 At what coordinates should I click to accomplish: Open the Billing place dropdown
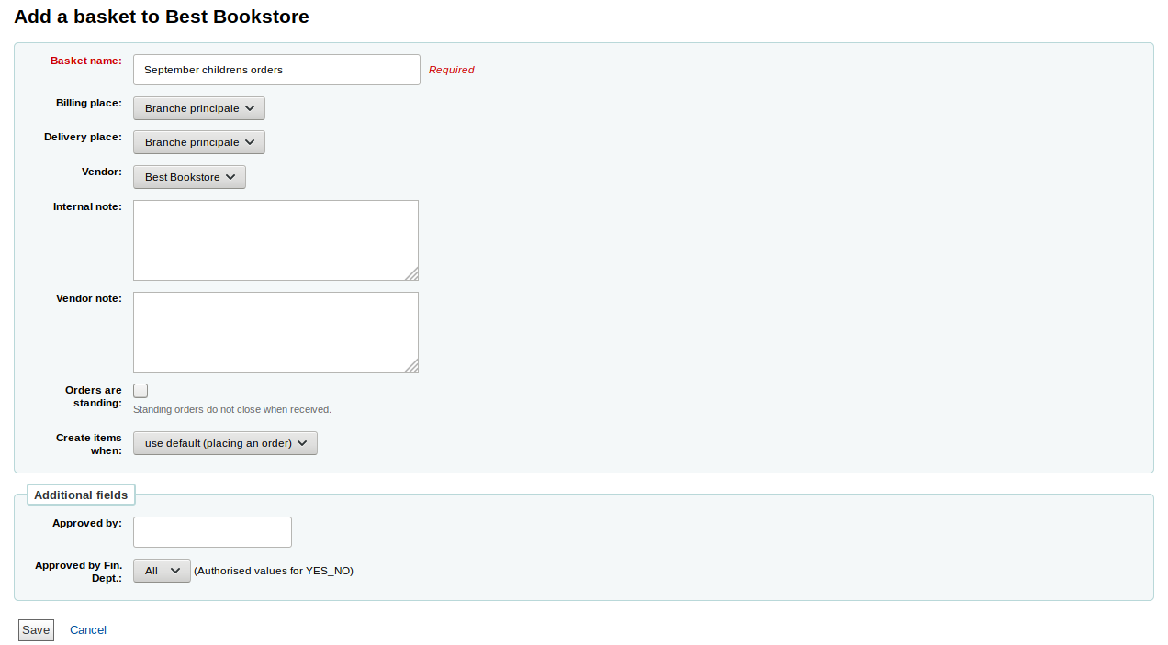[199, 108]
